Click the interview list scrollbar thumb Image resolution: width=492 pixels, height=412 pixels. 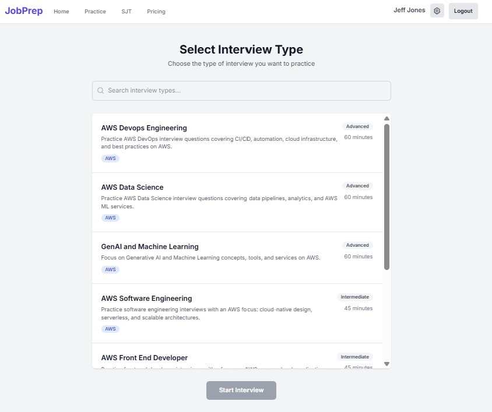(386, 197)
